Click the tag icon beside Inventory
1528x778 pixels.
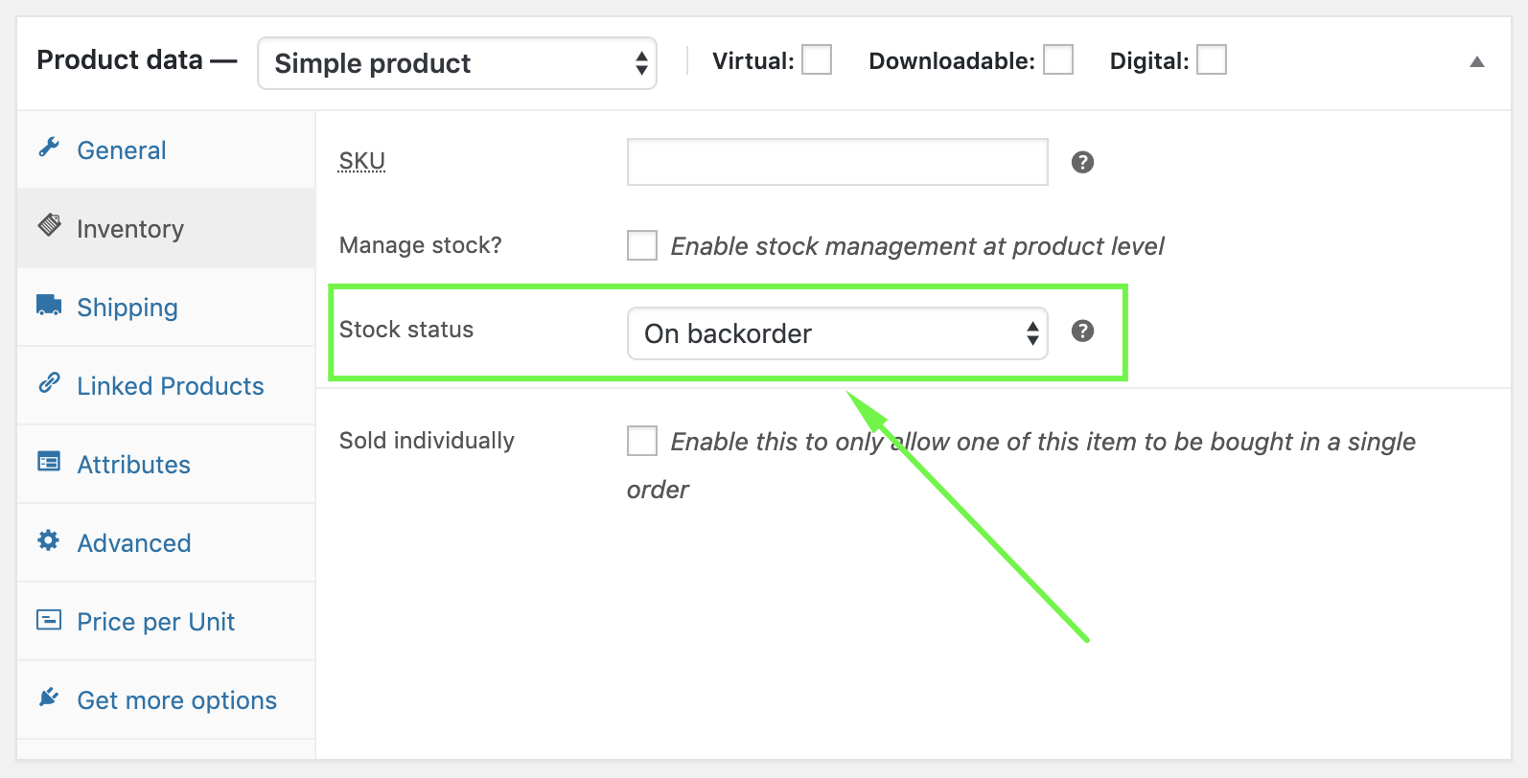49,225
